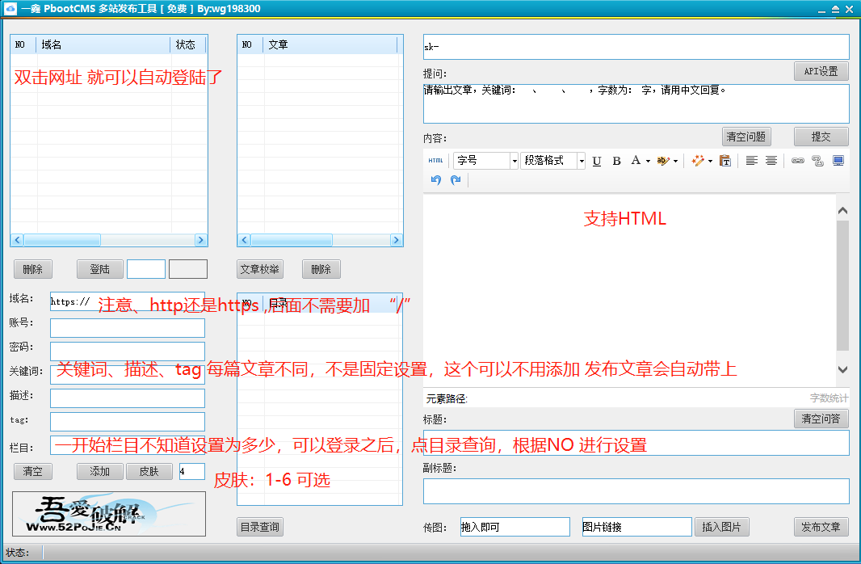Click the 文章 column header
The height and width of the screenshot is (564, 861).
click(x=330, y=44)
